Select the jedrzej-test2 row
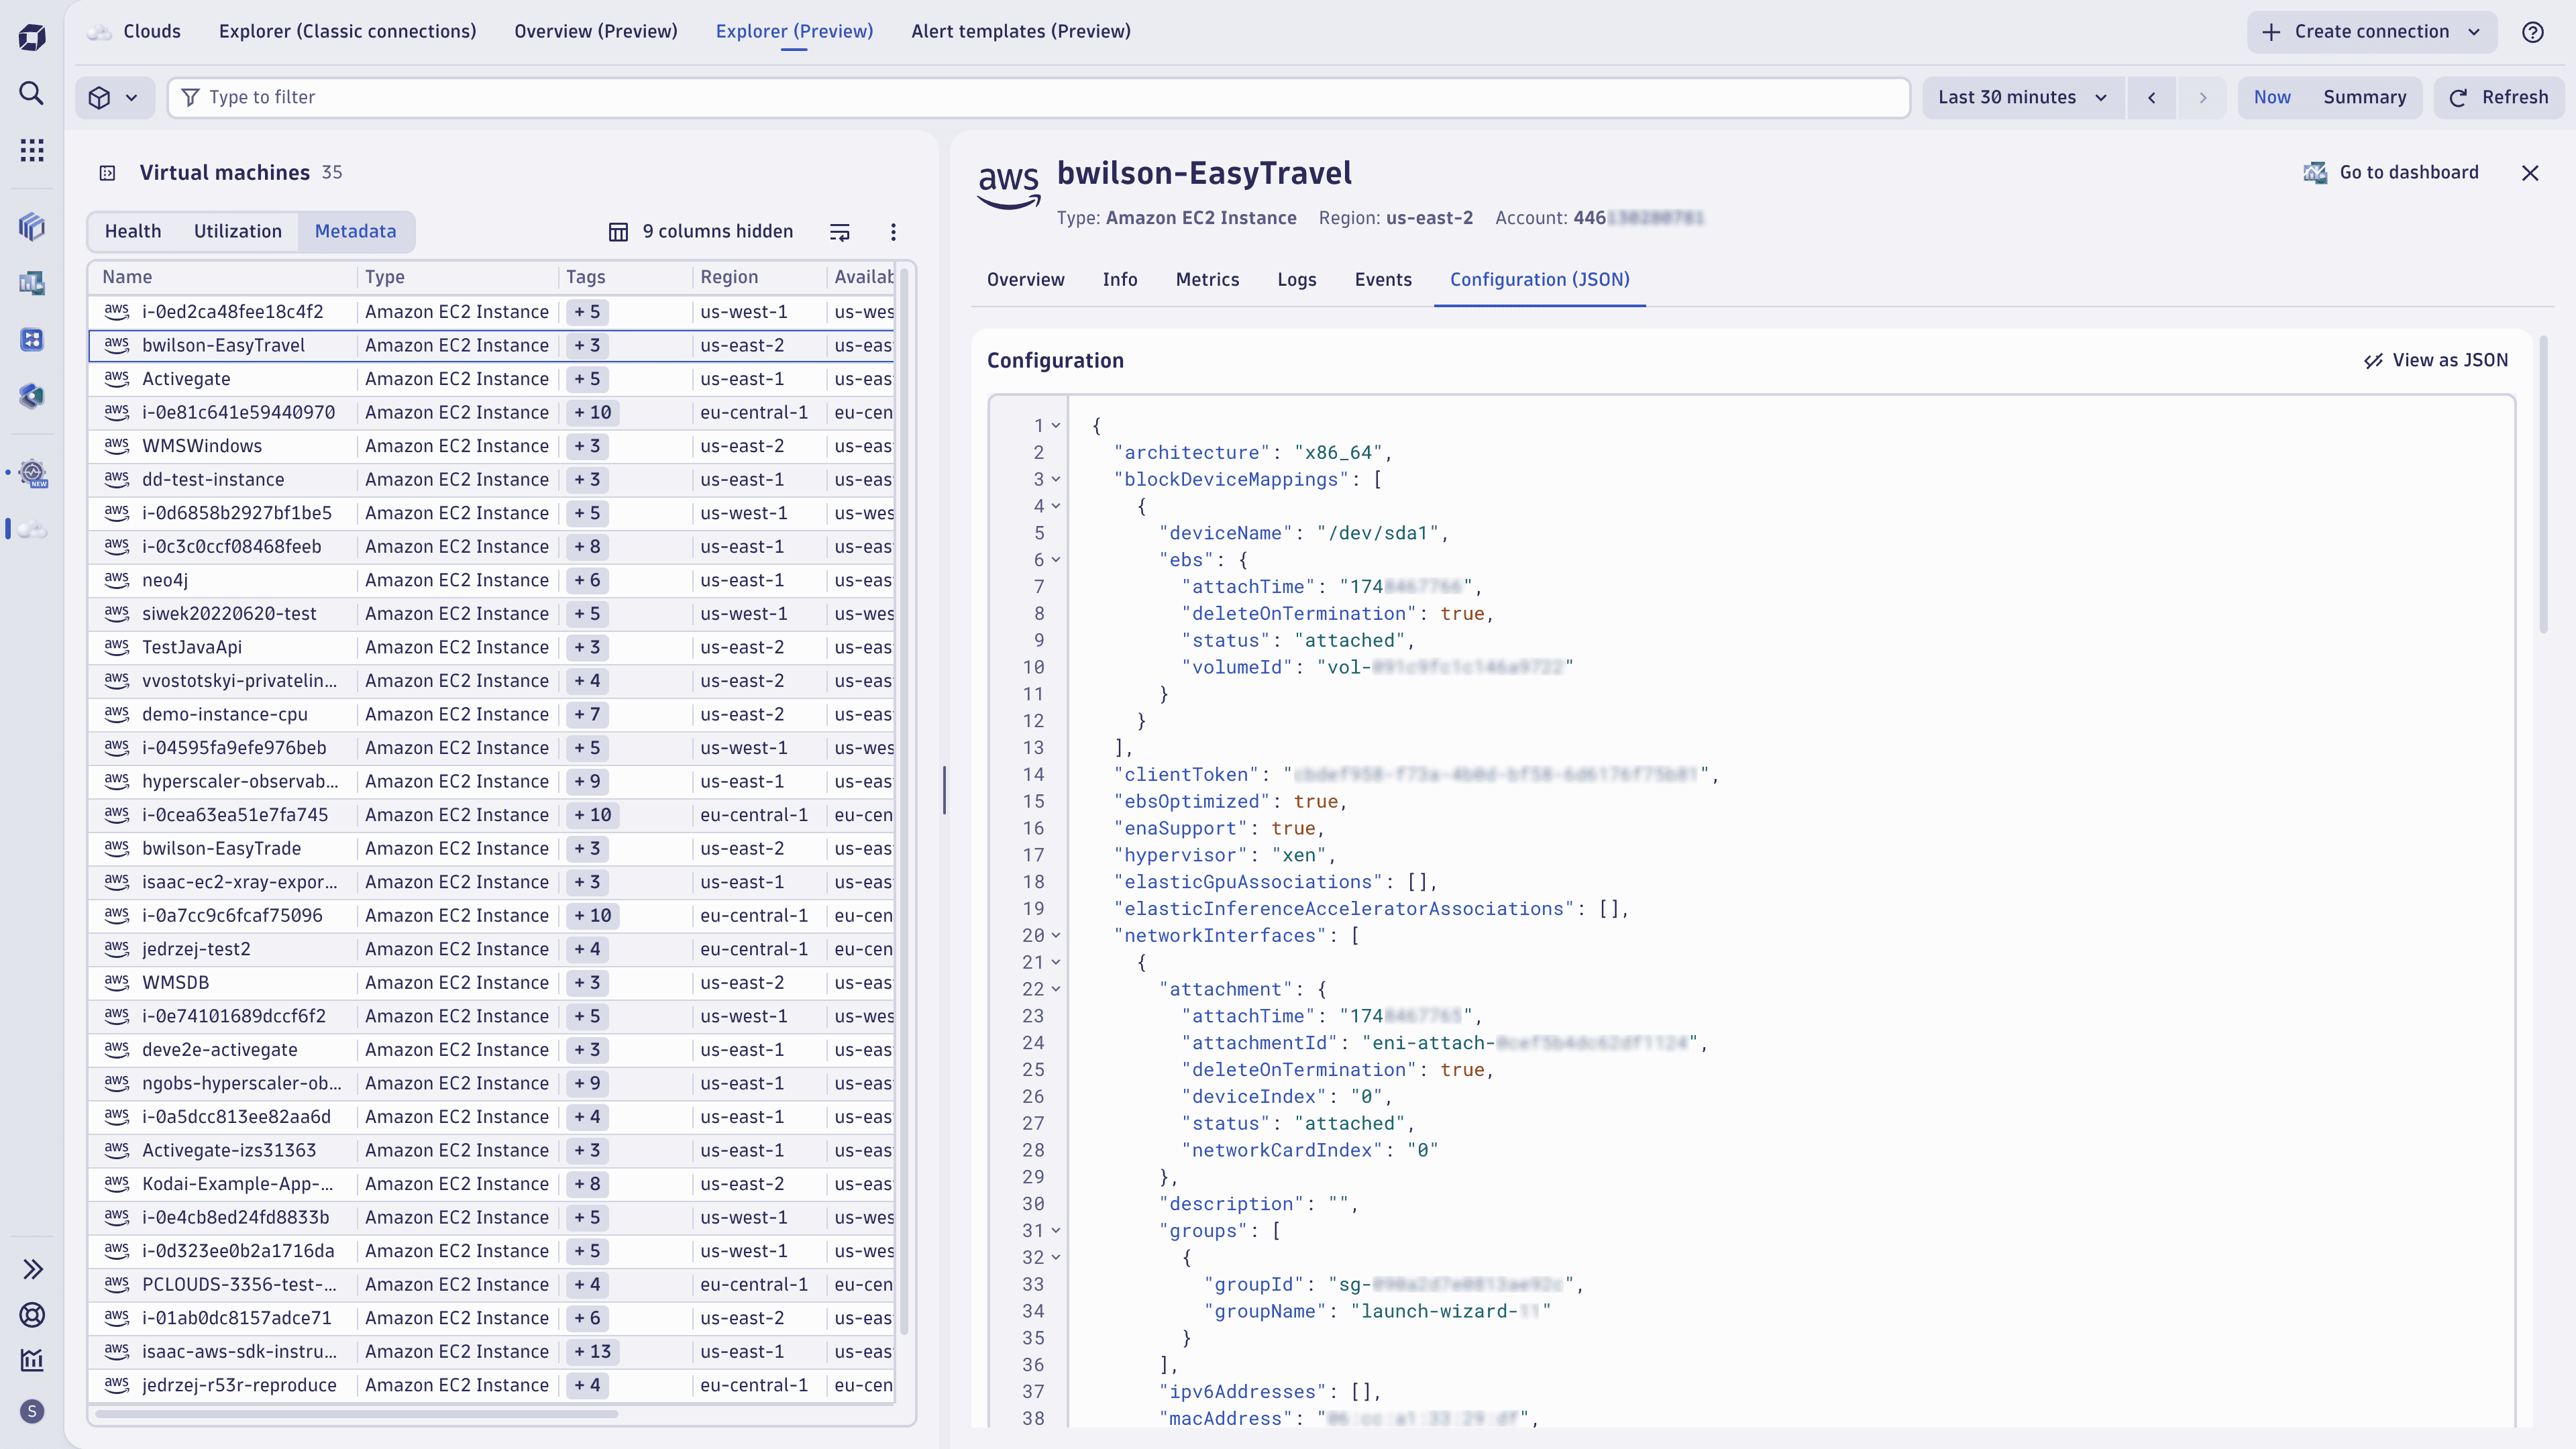This screenshot has width=2576, height=1449. click(x=491, y=949)
